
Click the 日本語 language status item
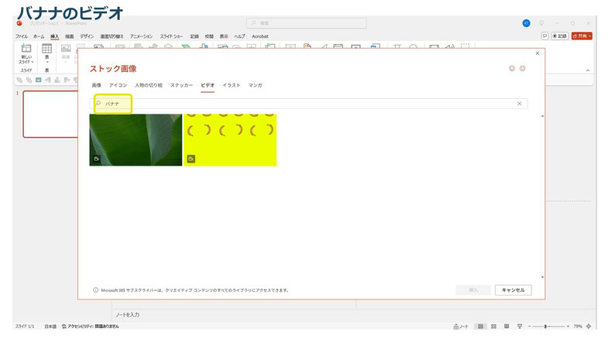[50, 327]
